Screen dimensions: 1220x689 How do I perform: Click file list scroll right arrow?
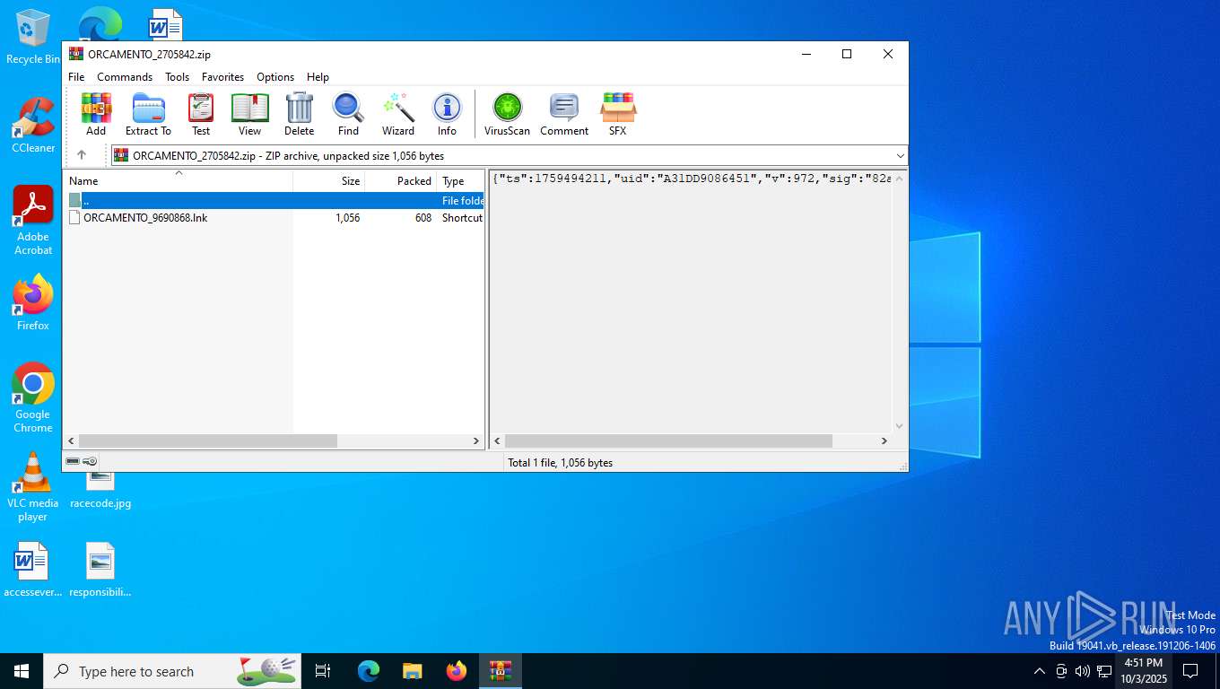476,441
